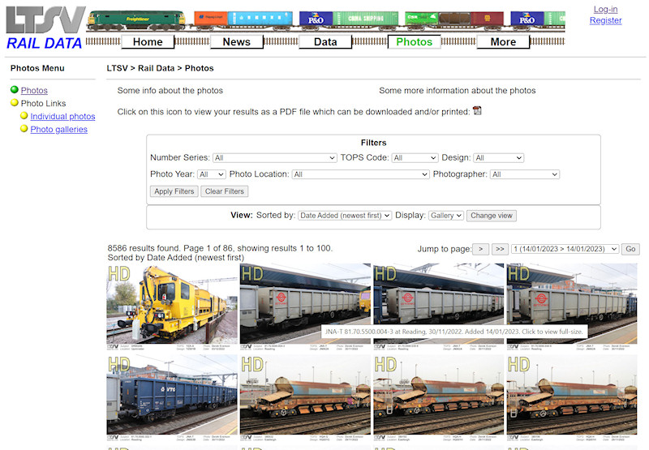
Task: Click the LTSV Rail Data logo
Action: pos(45,28)
